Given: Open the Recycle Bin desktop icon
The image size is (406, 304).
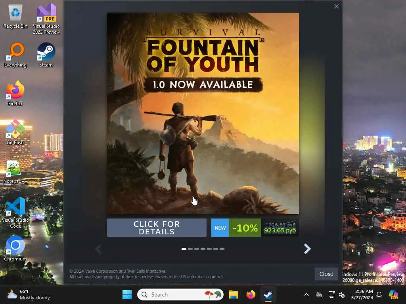Looking at the screenshot, I should [15, 16].
